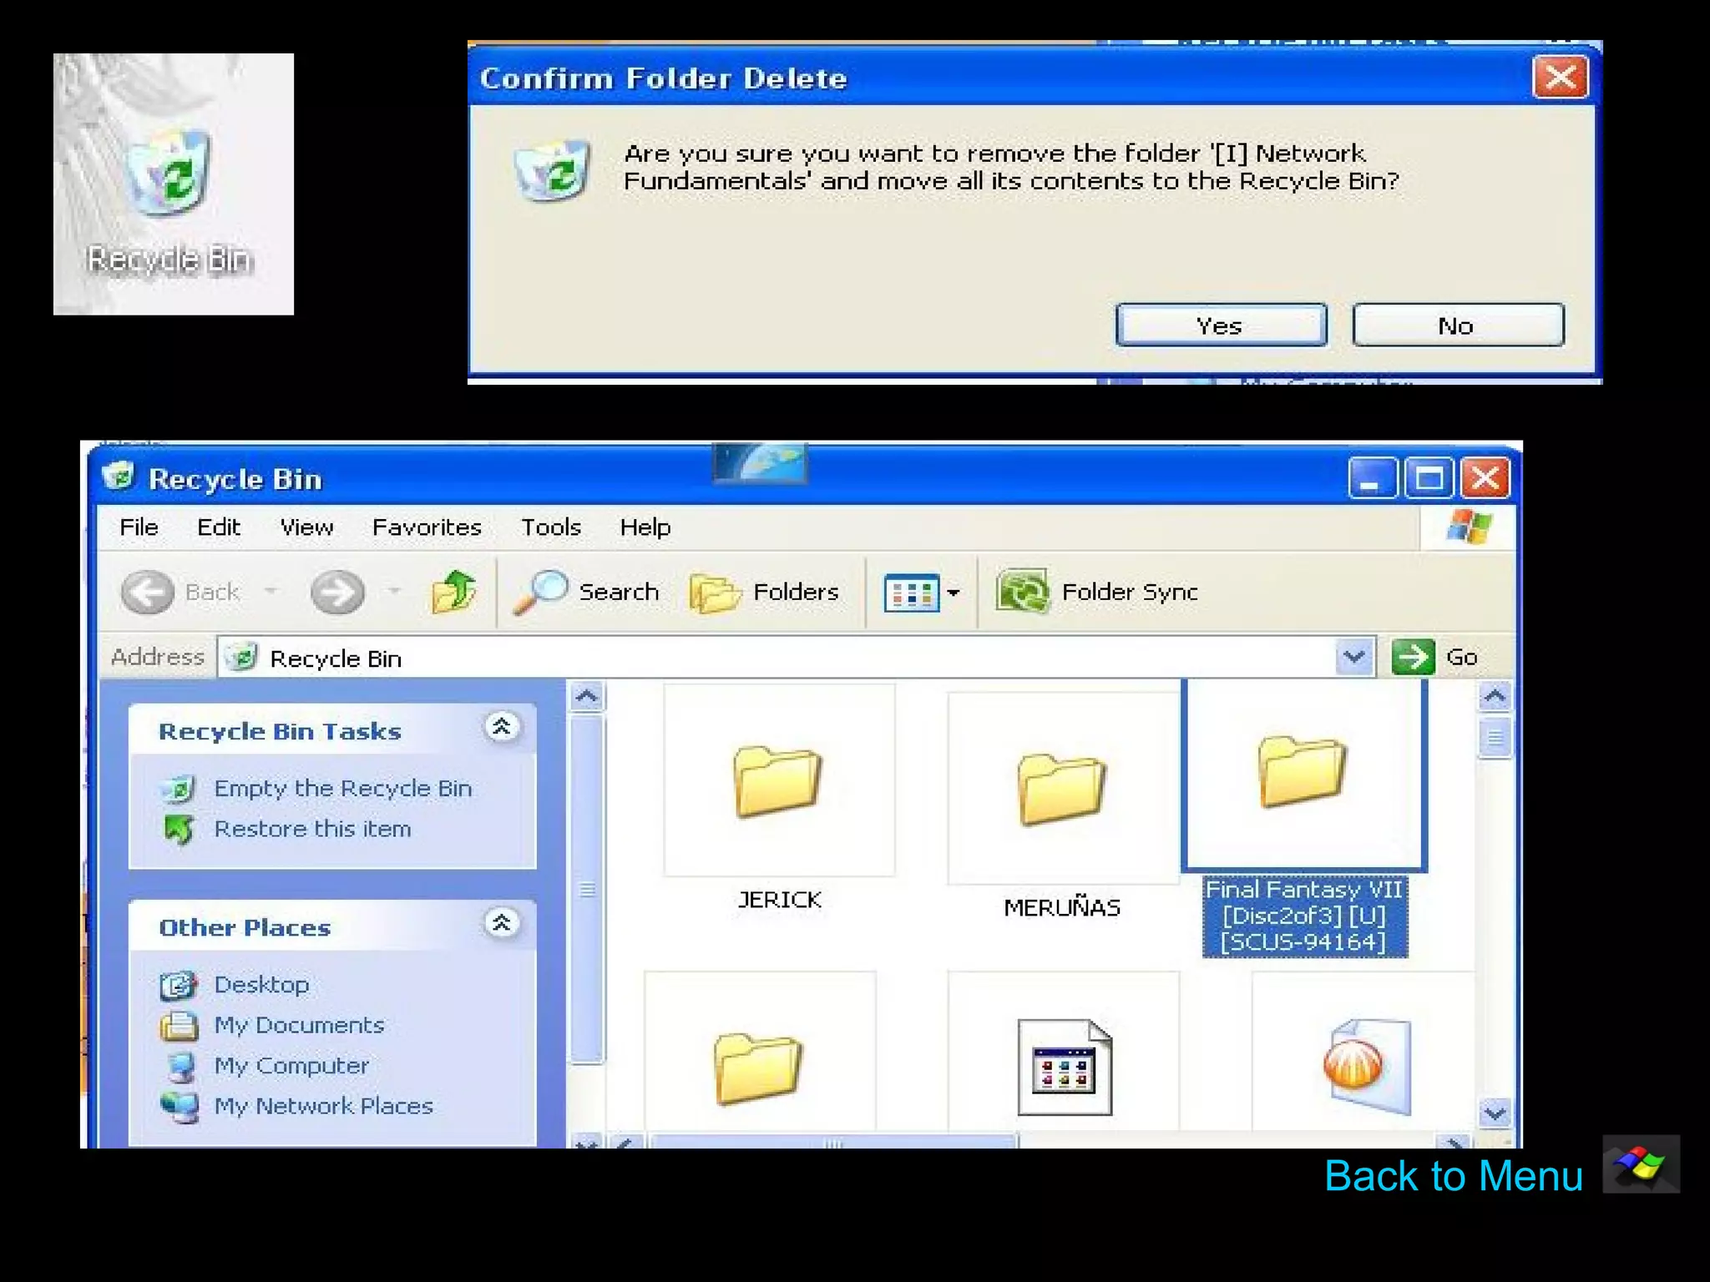Click the green Go arrow
The height and width of the screenshot is (1282, 1710).
click(x=1413, y=657)
